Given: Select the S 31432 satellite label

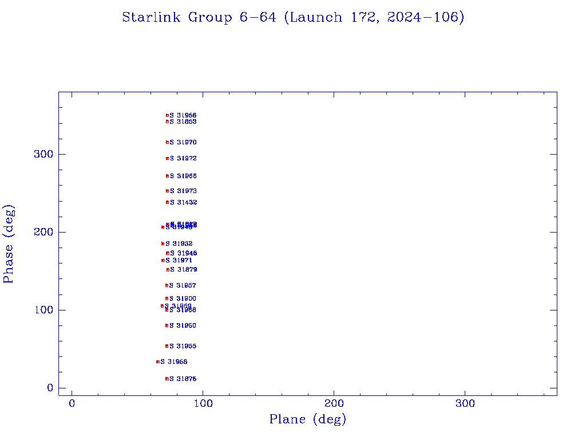Looking at the screenshot, I should 184,202.
